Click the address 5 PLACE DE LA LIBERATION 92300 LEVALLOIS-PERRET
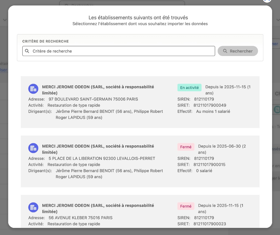This screenshot has height=235, width=280. pyautogui.click(x=102, y=158)
